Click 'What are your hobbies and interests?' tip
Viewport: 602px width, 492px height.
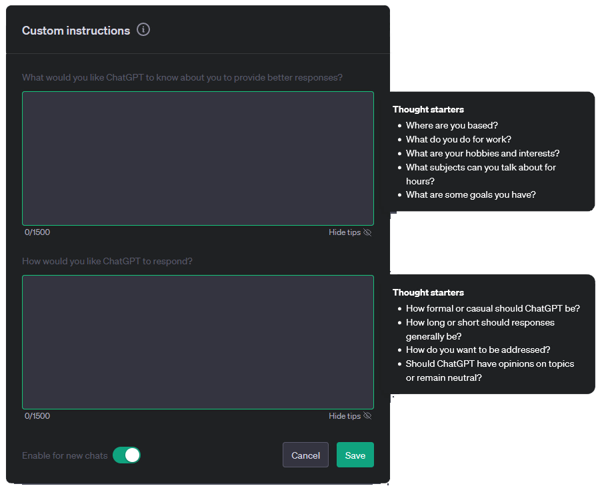click(x=483, y=153)
